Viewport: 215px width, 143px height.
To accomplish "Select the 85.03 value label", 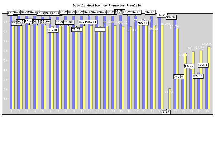I will click(x=131, y=30).
